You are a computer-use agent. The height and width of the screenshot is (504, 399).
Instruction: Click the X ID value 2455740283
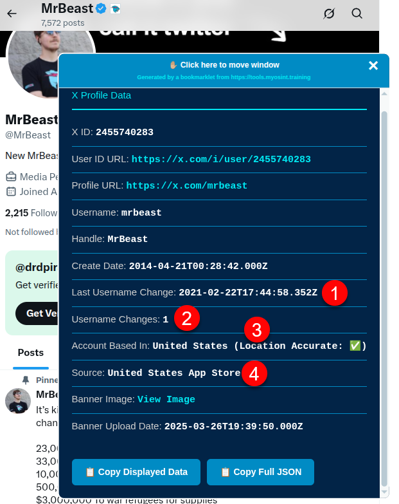point(125,133)
